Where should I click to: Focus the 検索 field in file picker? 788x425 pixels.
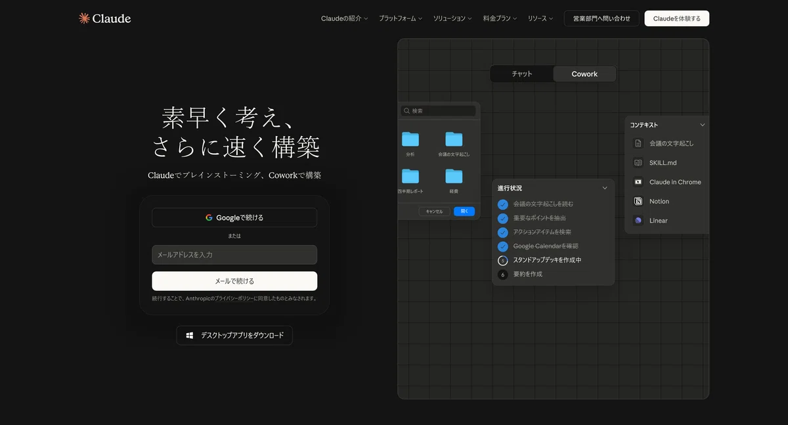click(438, 111)
